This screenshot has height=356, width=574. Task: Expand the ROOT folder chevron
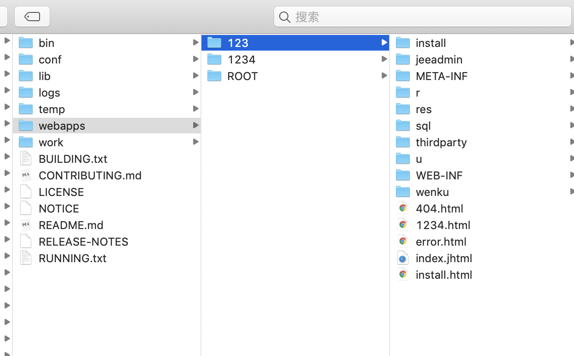[384, 76]
